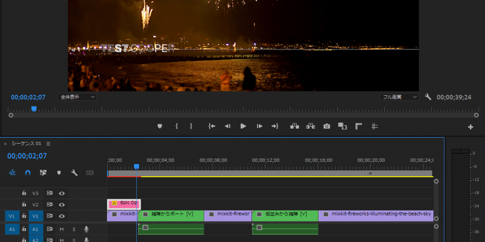Toggle timeline snapping magnet
Screen dimensions: 485x242
(27, 173)
